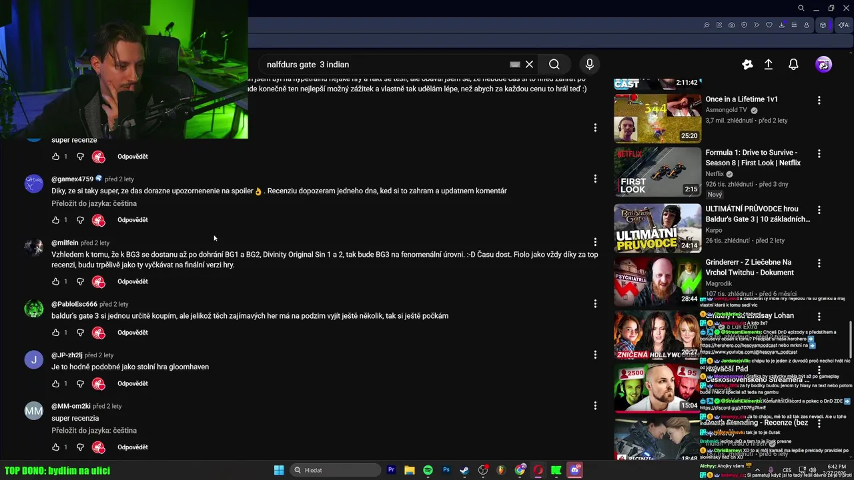Take a snapshot with Opera camera icon
Viewport: 854px width, 480px height.
pos(732,25)
